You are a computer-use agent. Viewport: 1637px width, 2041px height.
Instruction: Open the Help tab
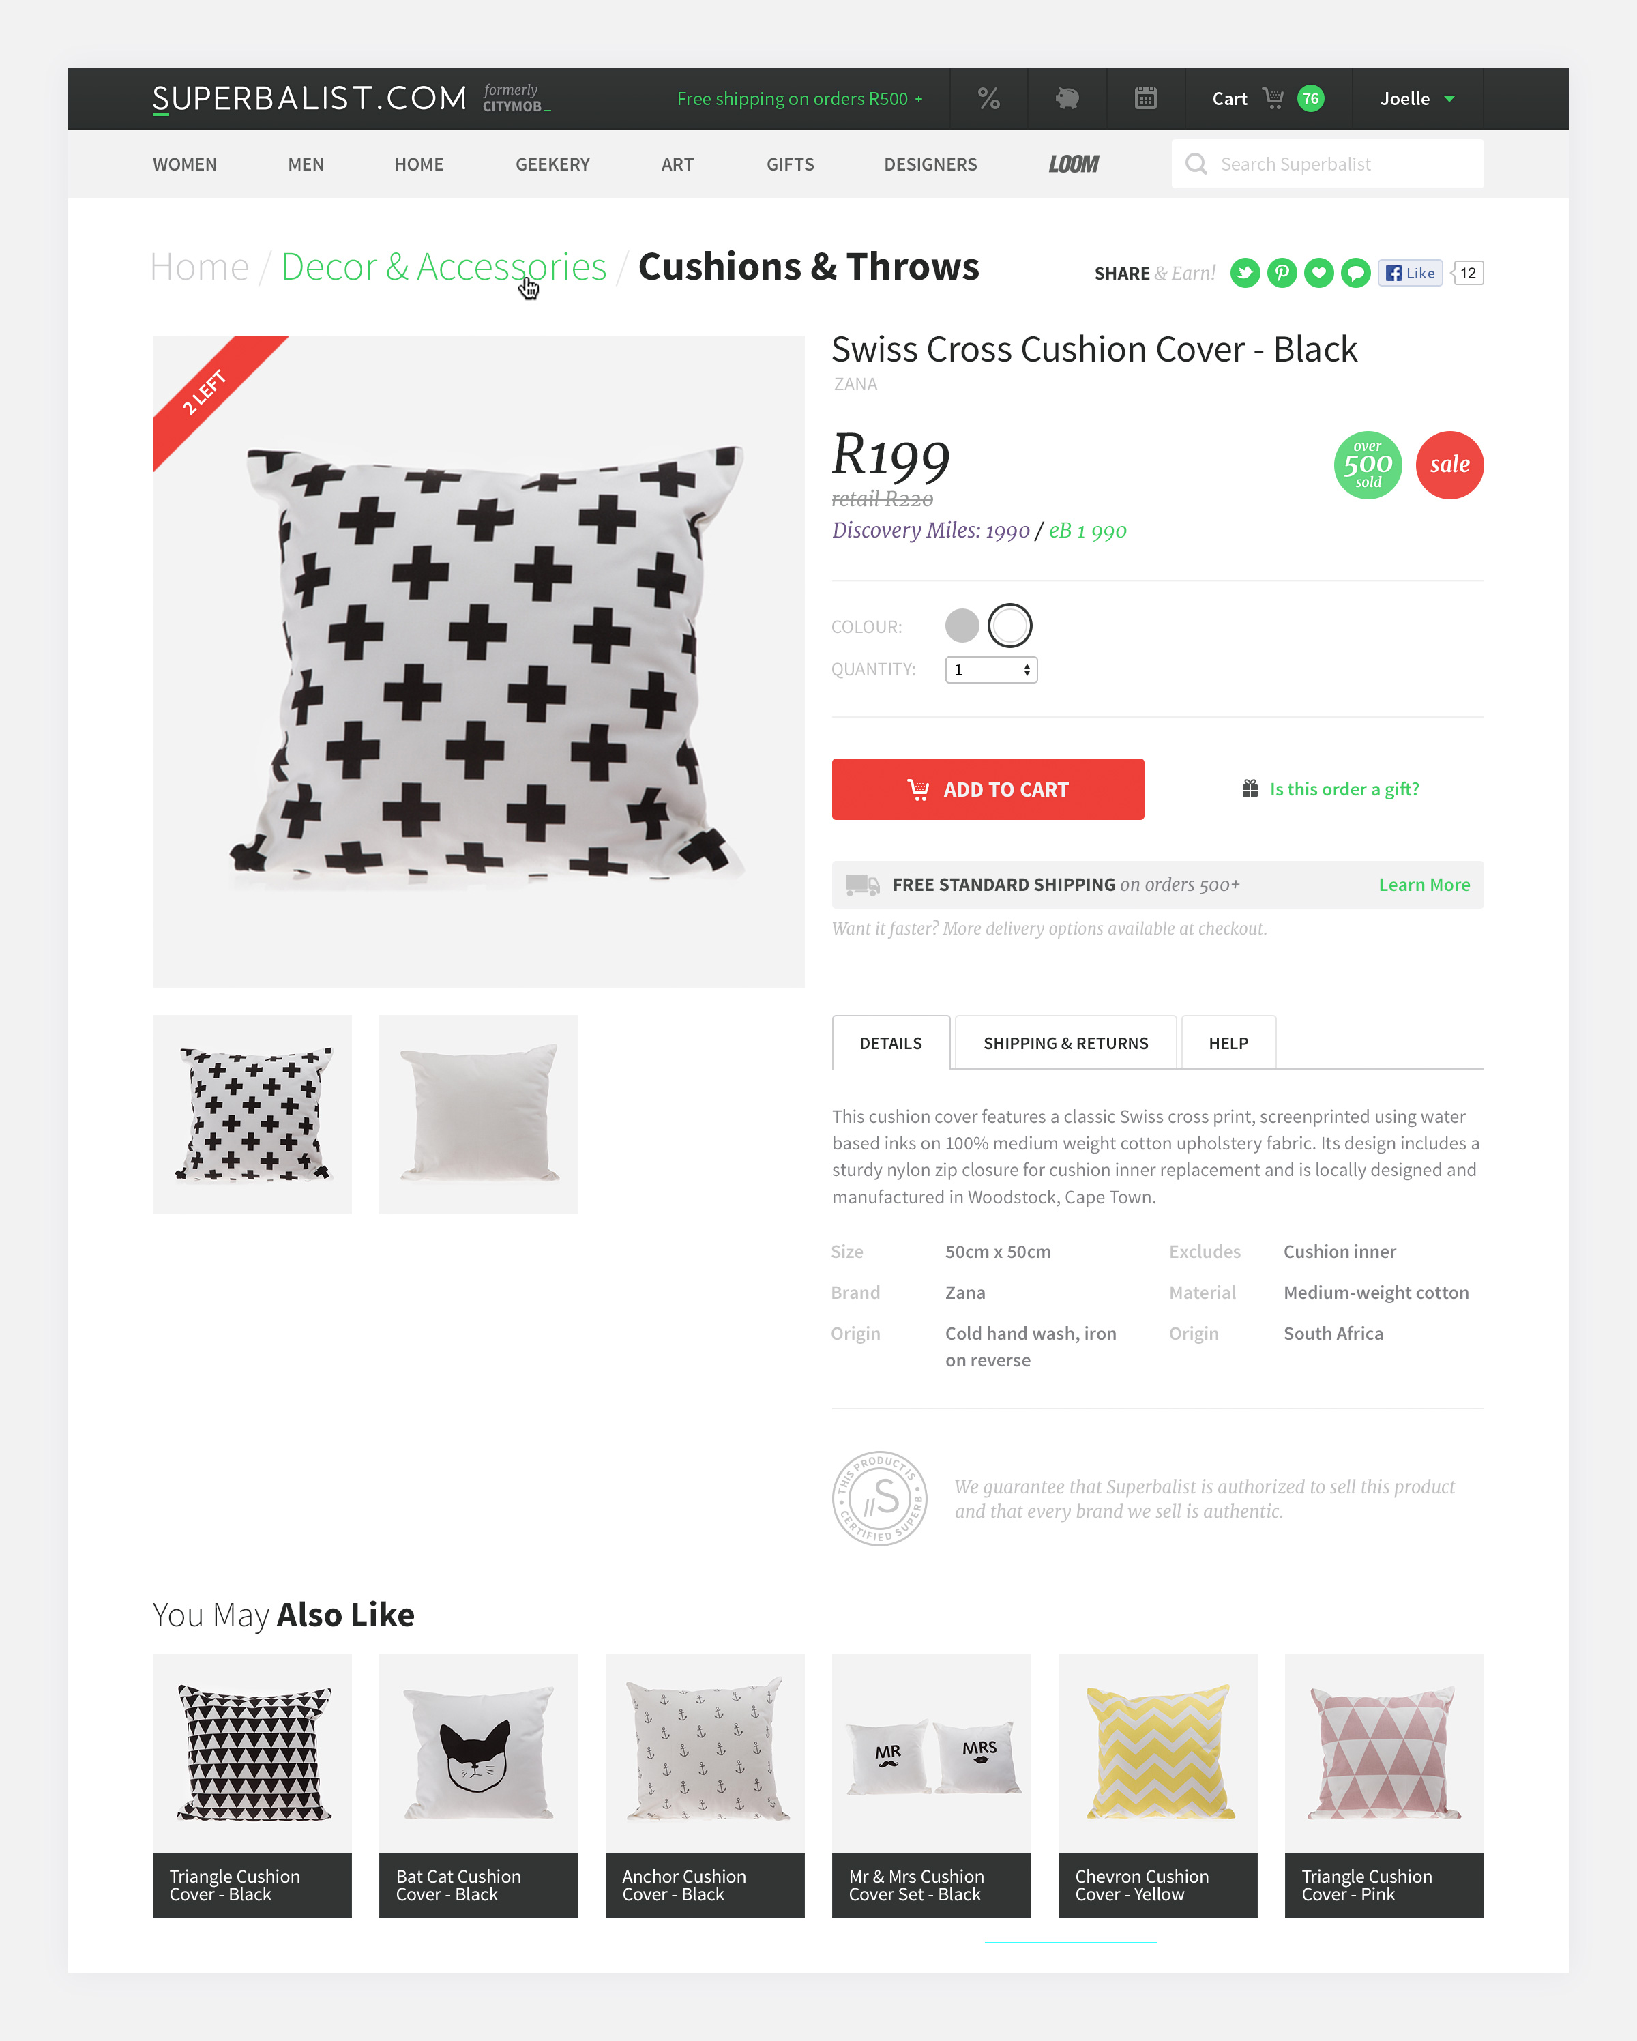[x=1228, y=1043]
